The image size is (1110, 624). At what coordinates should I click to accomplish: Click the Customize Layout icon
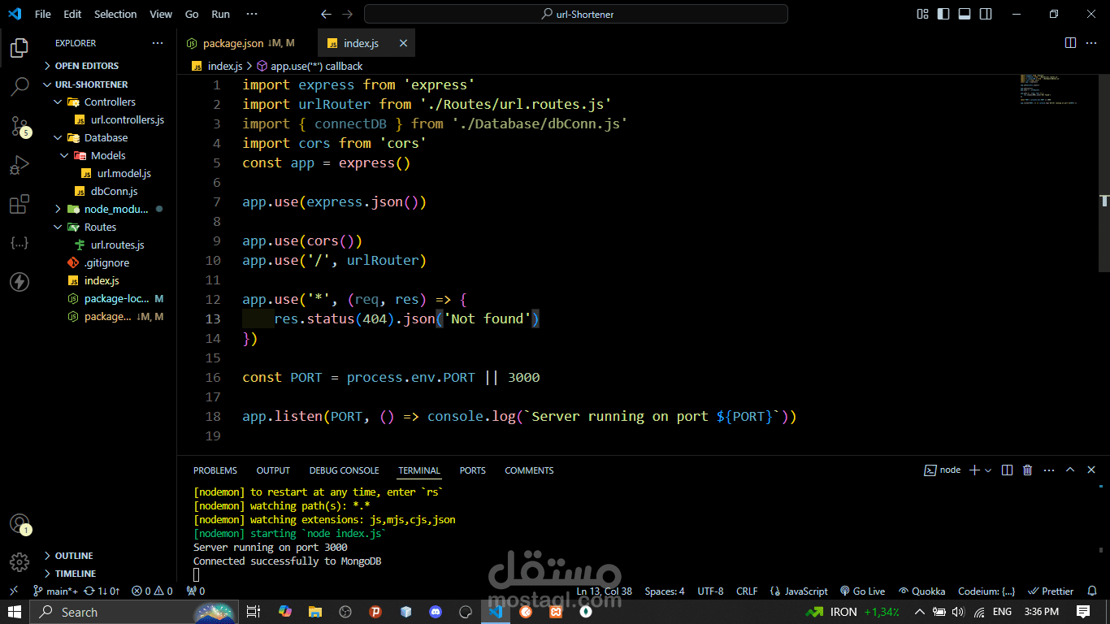click(x=922, y=14)
